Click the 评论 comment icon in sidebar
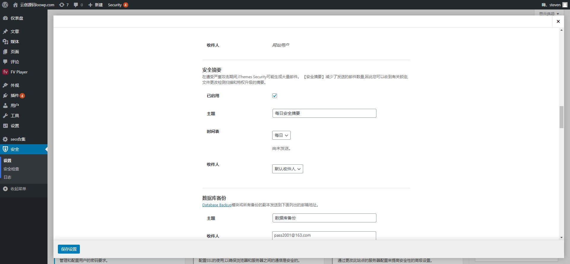570x264 pixels. (x=5, y=62)
